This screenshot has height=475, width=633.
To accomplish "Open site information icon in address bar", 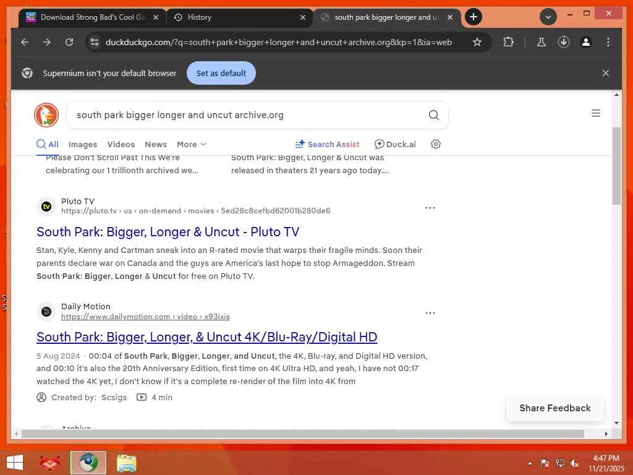I will point(95,42).
